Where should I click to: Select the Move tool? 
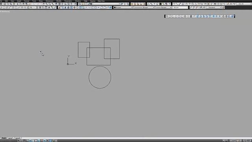[74, 7]
